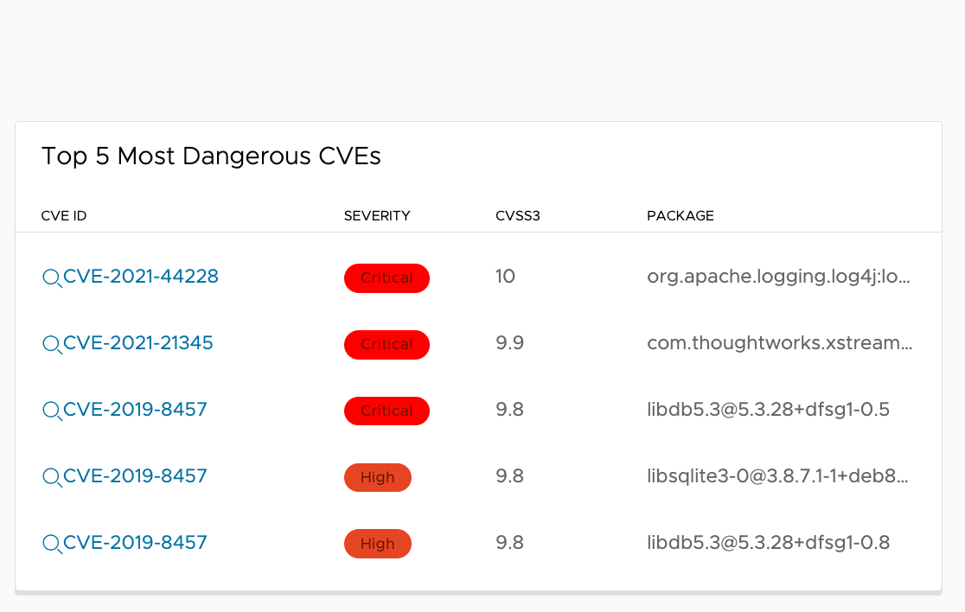This screenshot has height=612, width=965.
Task: Click the CVE ID column header
Action: coord(64,215)
